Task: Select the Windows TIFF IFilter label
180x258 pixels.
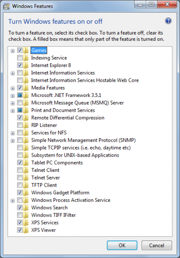Action: (x=54, y=215)
